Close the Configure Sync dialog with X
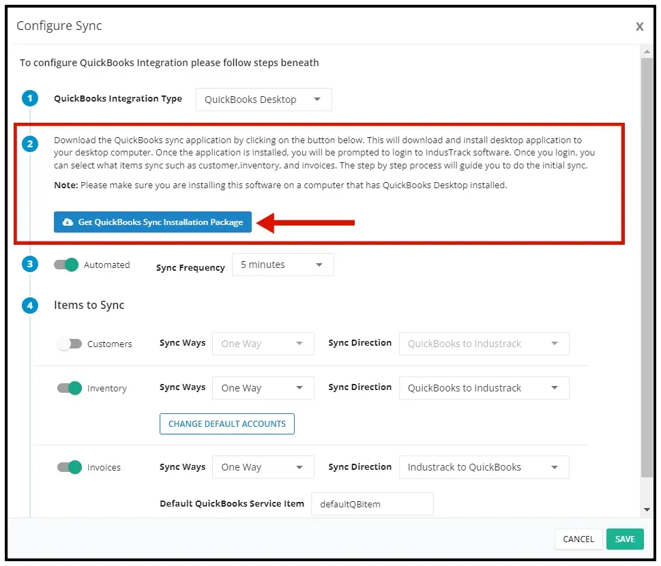Image resolution: width=661 pixels, height=566 pixels. (x=639, y=27)
